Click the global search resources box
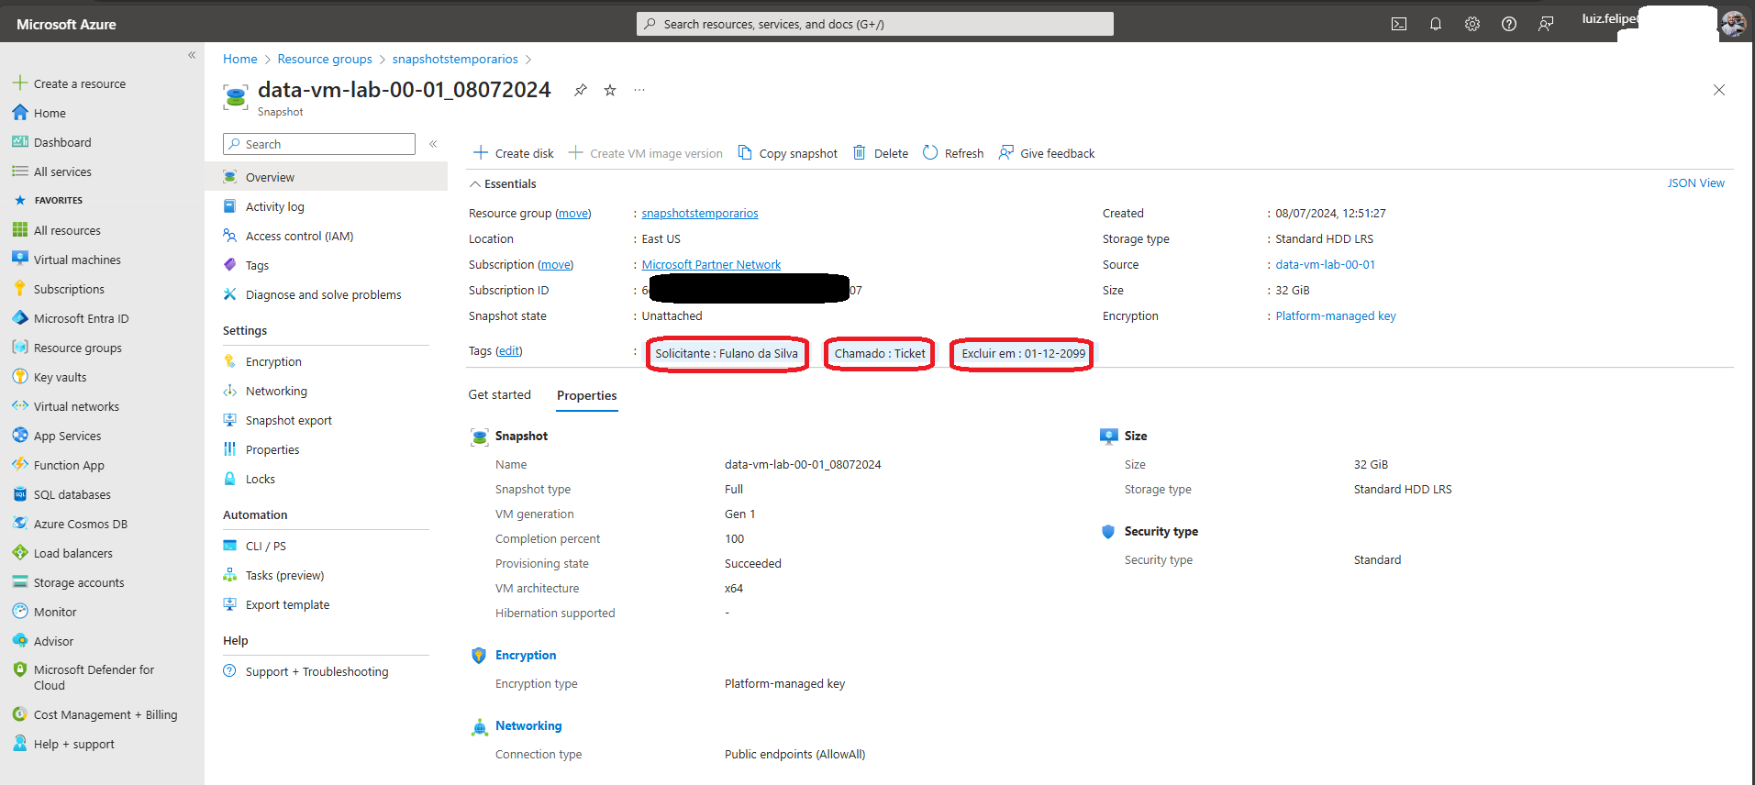Screen dimensions: 1755x785 (874, 24)
